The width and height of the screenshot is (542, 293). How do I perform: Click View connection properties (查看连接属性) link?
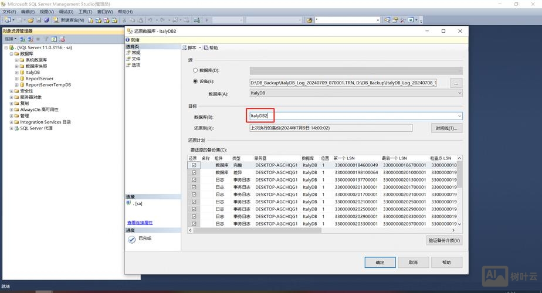(x=140, y=223)
